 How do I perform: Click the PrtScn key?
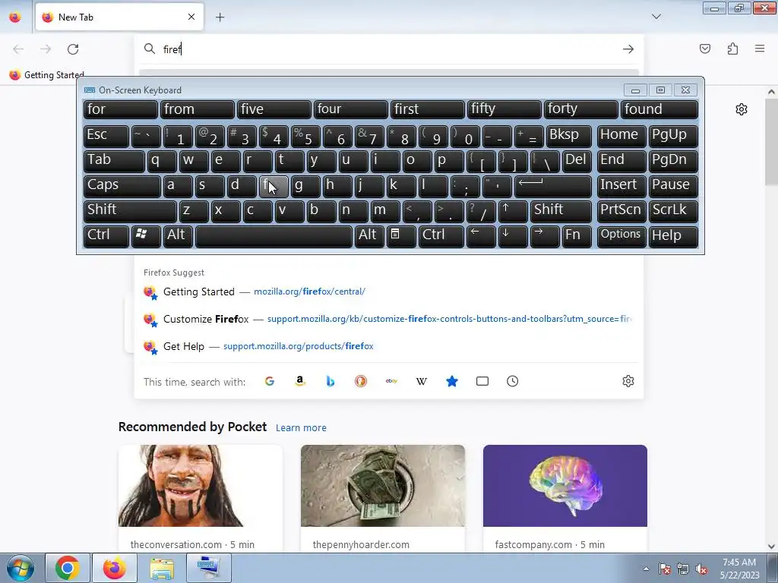(x=621, y=211)
